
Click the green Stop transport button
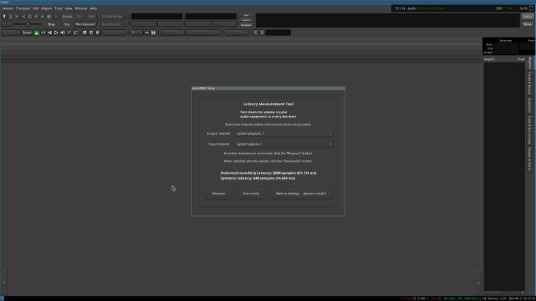point(48,16)
